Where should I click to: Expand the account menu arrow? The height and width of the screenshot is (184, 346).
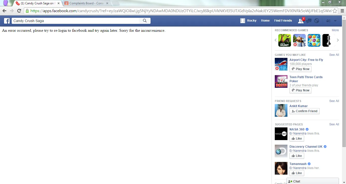point(335,21)
